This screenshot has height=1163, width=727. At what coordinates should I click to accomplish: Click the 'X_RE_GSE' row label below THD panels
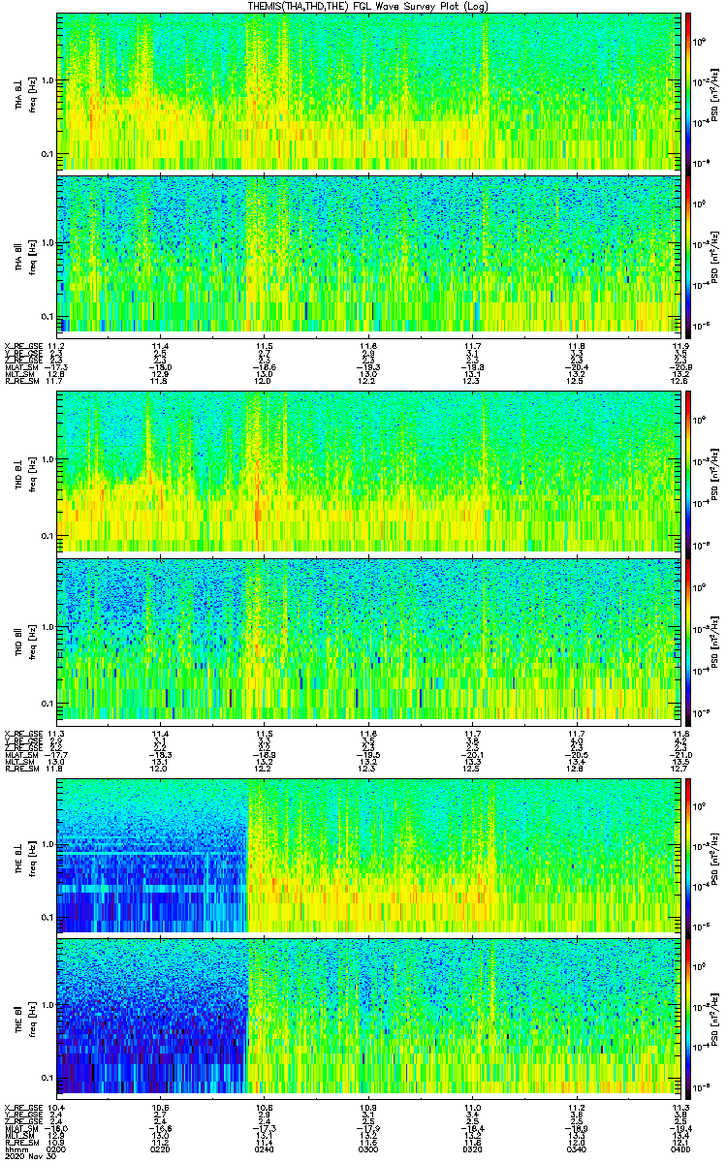click(x=23, y=732)
